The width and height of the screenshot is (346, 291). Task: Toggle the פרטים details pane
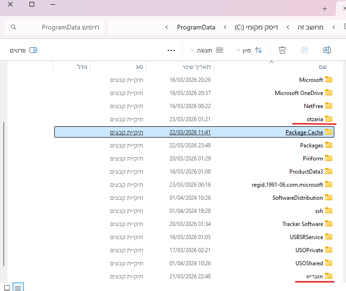click(x=23, y=51)
